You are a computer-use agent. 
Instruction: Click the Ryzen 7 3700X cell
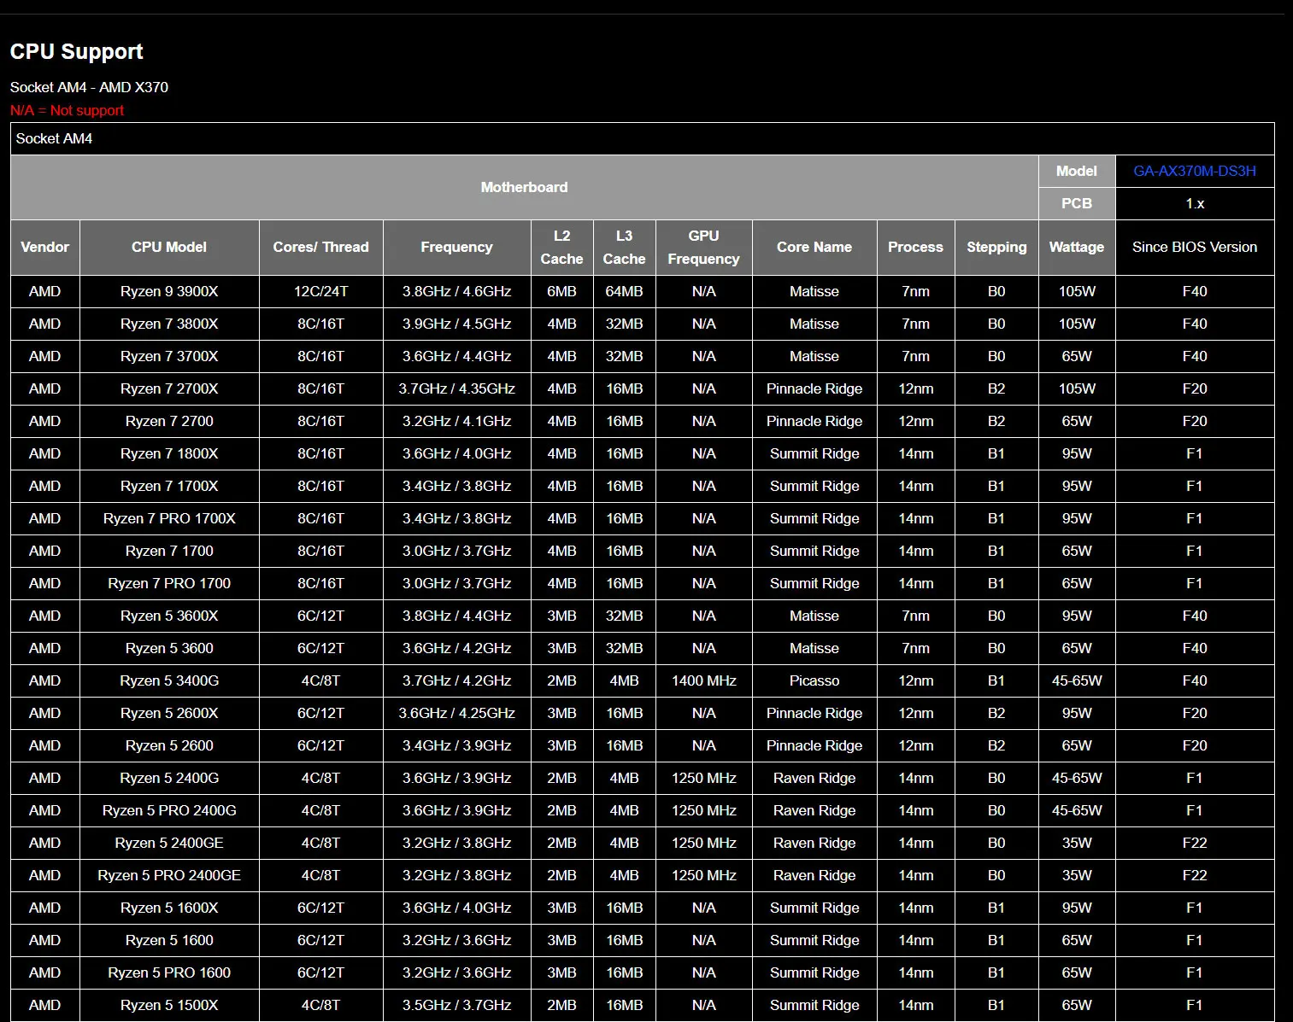(169, 356)
